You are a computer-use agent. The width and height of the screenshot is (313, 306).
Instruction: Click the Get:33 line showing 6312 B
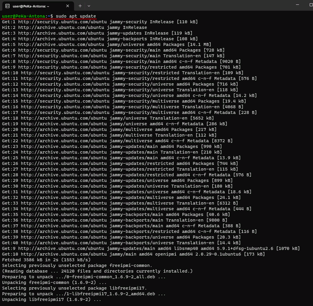coord(120,203)
